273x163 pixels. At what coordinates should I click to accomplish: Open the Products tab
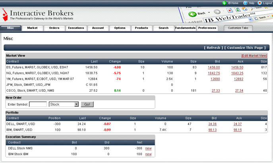click(x=141, y=28)
